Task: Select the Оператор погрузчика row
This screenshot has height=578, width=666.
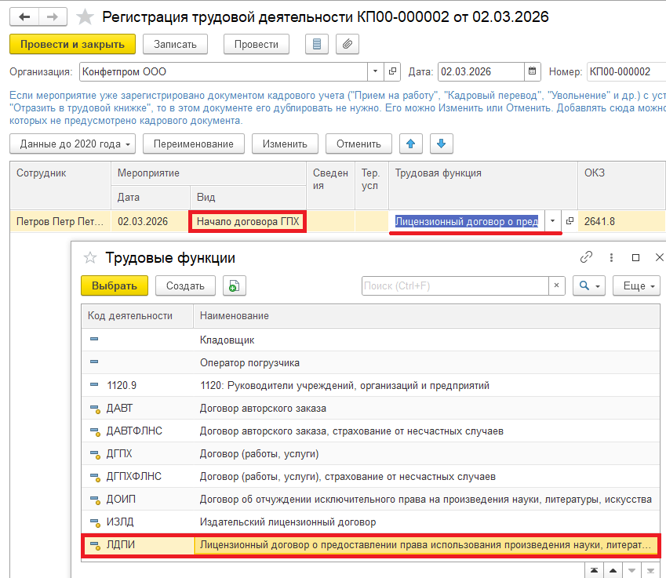Action: [370, 362]
